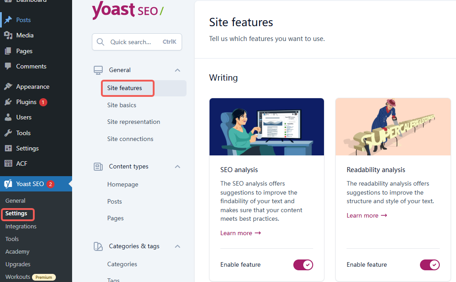Click the Plugins update badge showing 1
The height and width of the screenshot is (282, 456).
[x=43, y=102]
